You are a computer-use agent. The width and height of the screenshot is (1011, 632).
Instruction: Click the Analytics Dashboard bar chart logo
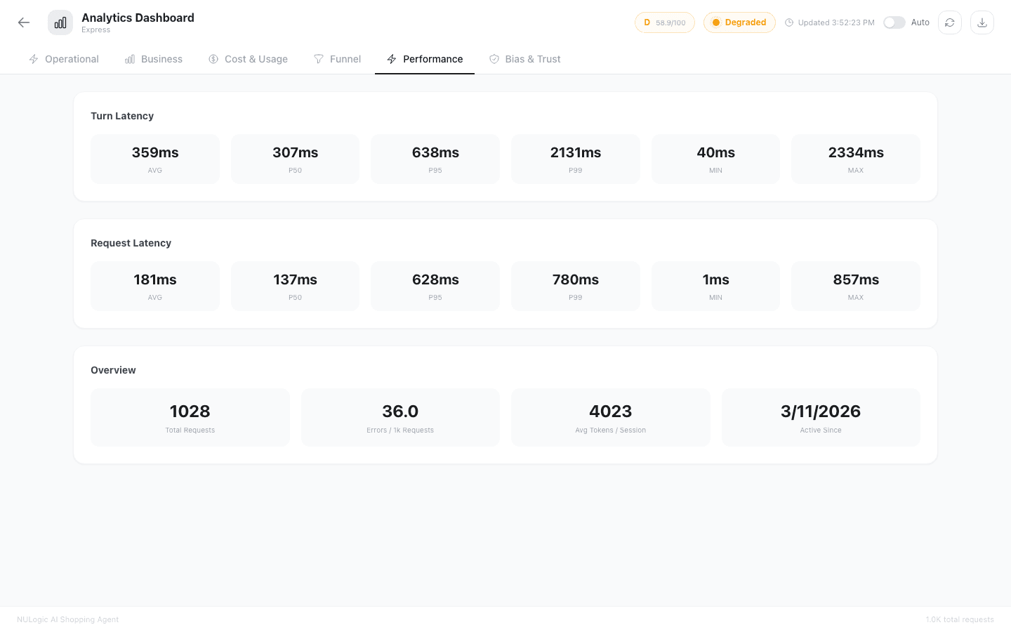point(60,22)
